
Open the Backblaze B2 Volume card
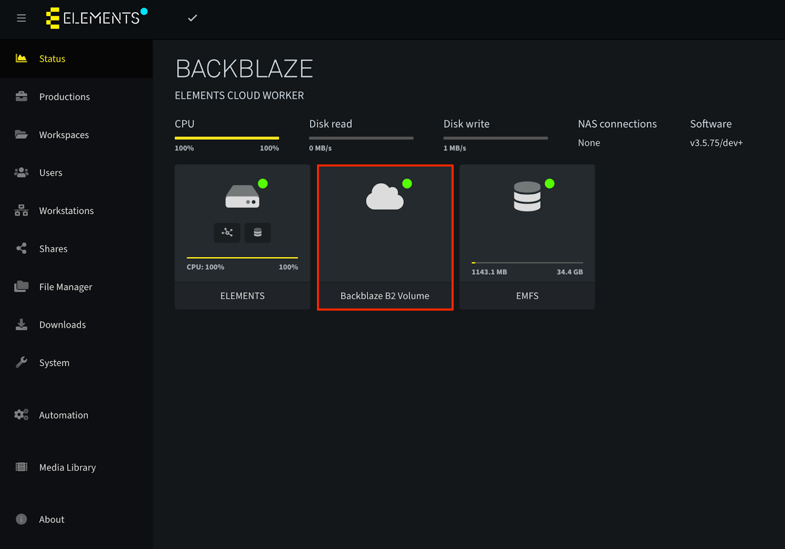(x=385, y=237)
